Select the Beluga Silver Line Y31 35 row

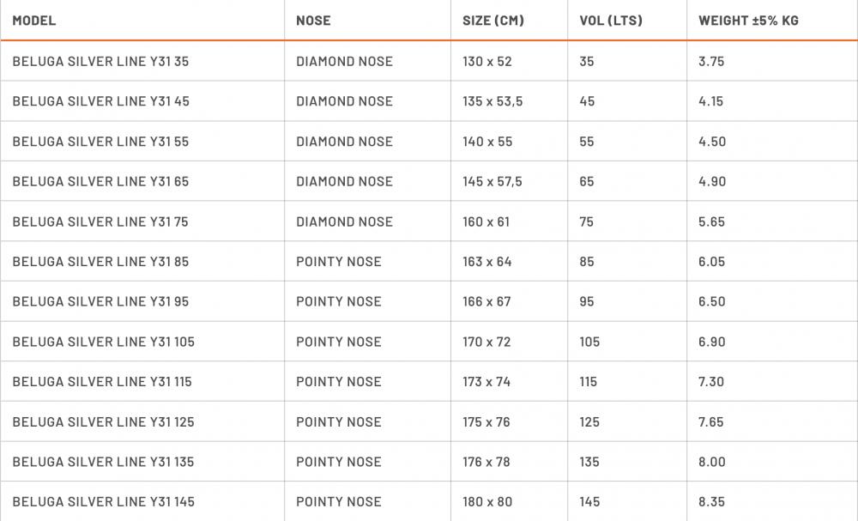tap(100, 61)
